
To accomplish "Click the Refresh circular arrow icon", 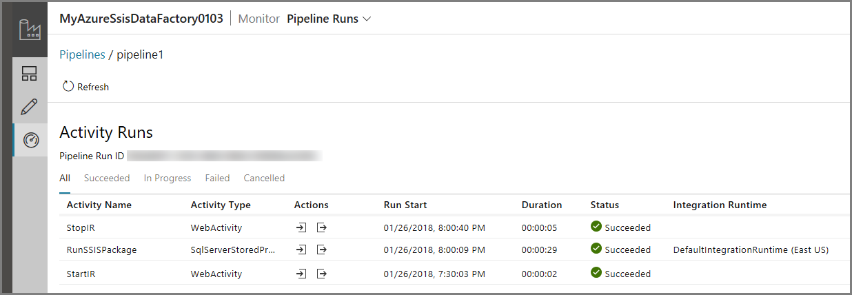I will (x=68, y=87).
